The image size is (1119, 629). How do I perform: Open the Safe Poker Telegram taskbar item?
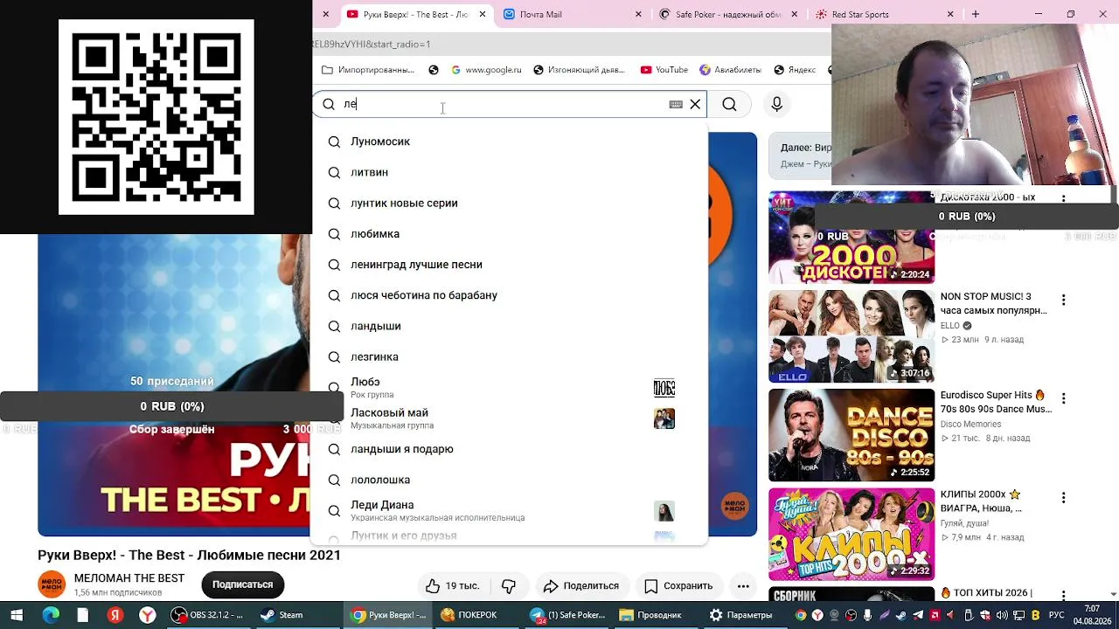pos(567,615)
